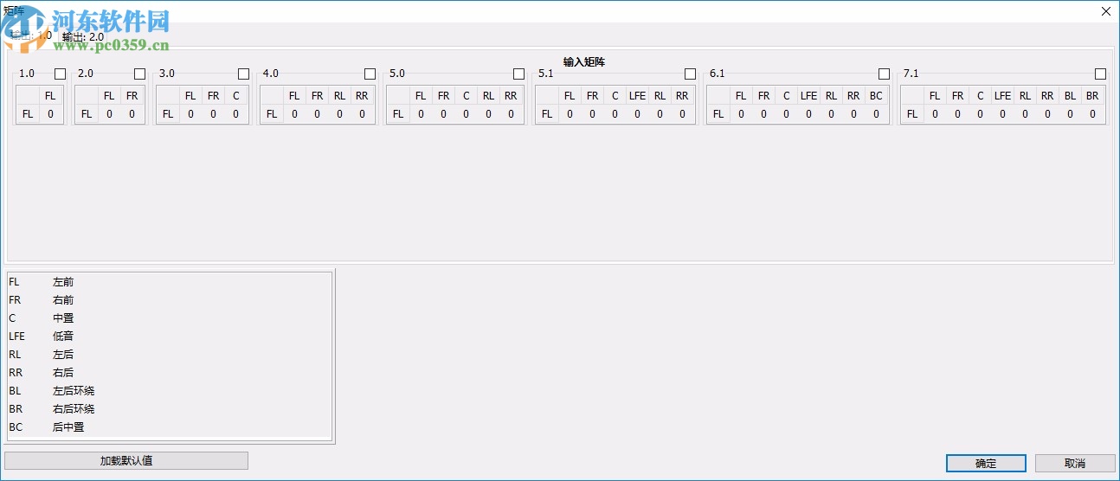1120x481 pixels.
Task: Edit the BC value cell in 6.1 matrix
Action: point(876,114)
